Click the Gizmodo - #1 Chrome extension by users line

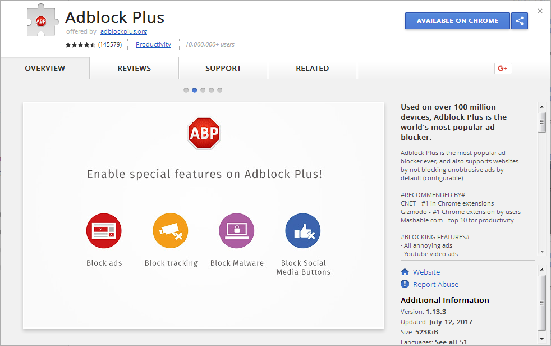click(461, 212)
